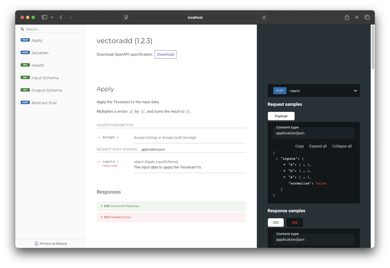This screenshot has height=268, width=390.
Task: Go forward with the browser forward arrow
Action: (71, 17)
